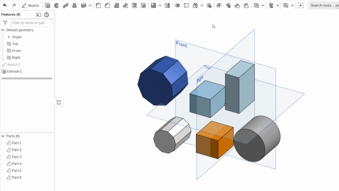The width and height of the screenshot is (339, 191).
Task: Activate the Loft tool
Action: point(74,5)
